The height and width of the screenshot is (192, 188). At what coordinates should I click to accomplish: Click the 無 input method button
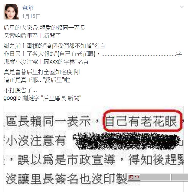coord(131,177)
